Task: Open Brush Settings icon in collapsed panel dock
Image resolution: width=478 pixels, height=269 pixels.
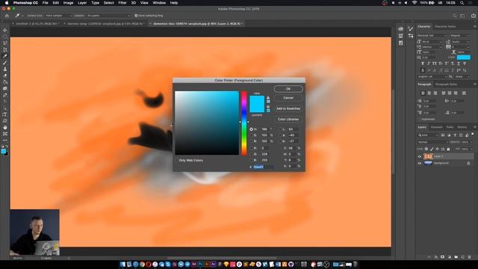Action: pos(411,29)
